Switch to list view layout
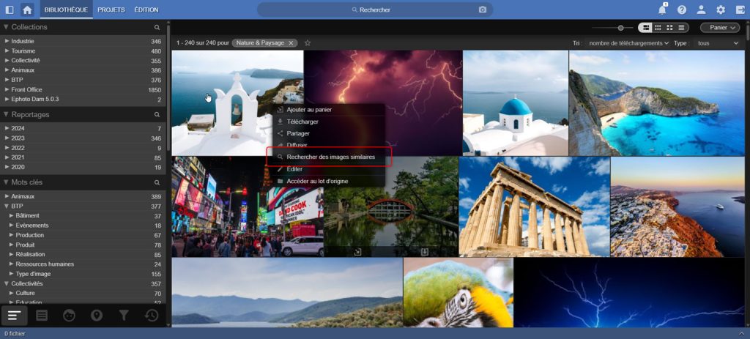750x339 pixels. pos(682,28)
